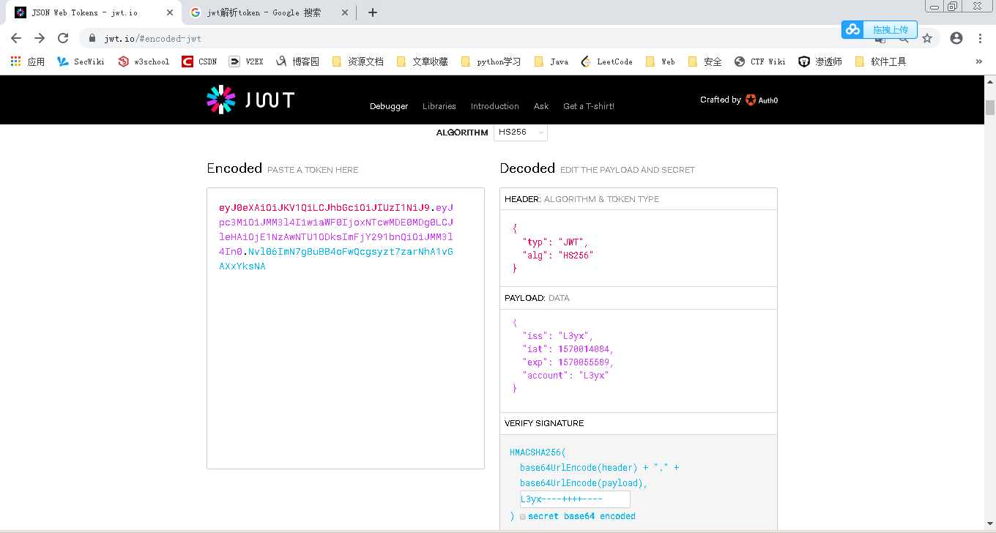Open LeetCode bookmark
The width and height of the screenshot is (996, 533).
pos(607,61)
